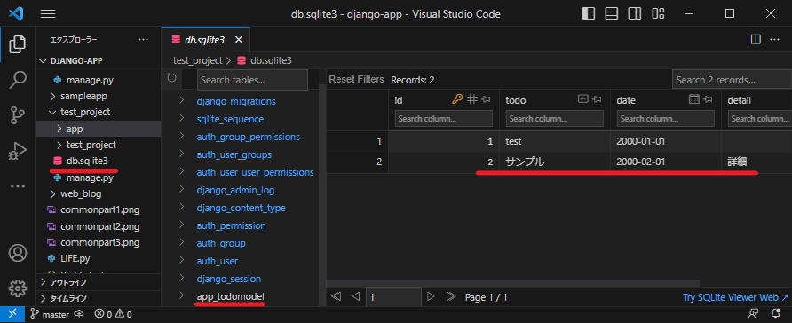This screenshot has width=792, height=323.
Task: Open the application hamburger menu
Action: coord(48,14)
